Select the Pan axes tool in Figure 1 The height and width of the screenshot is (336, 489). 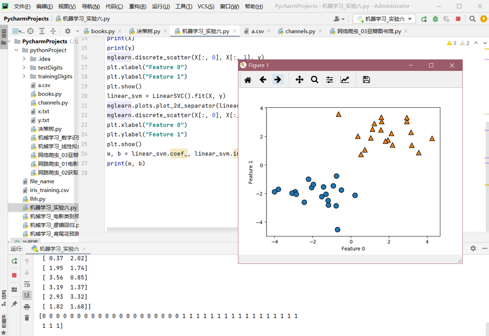[299, 80]
